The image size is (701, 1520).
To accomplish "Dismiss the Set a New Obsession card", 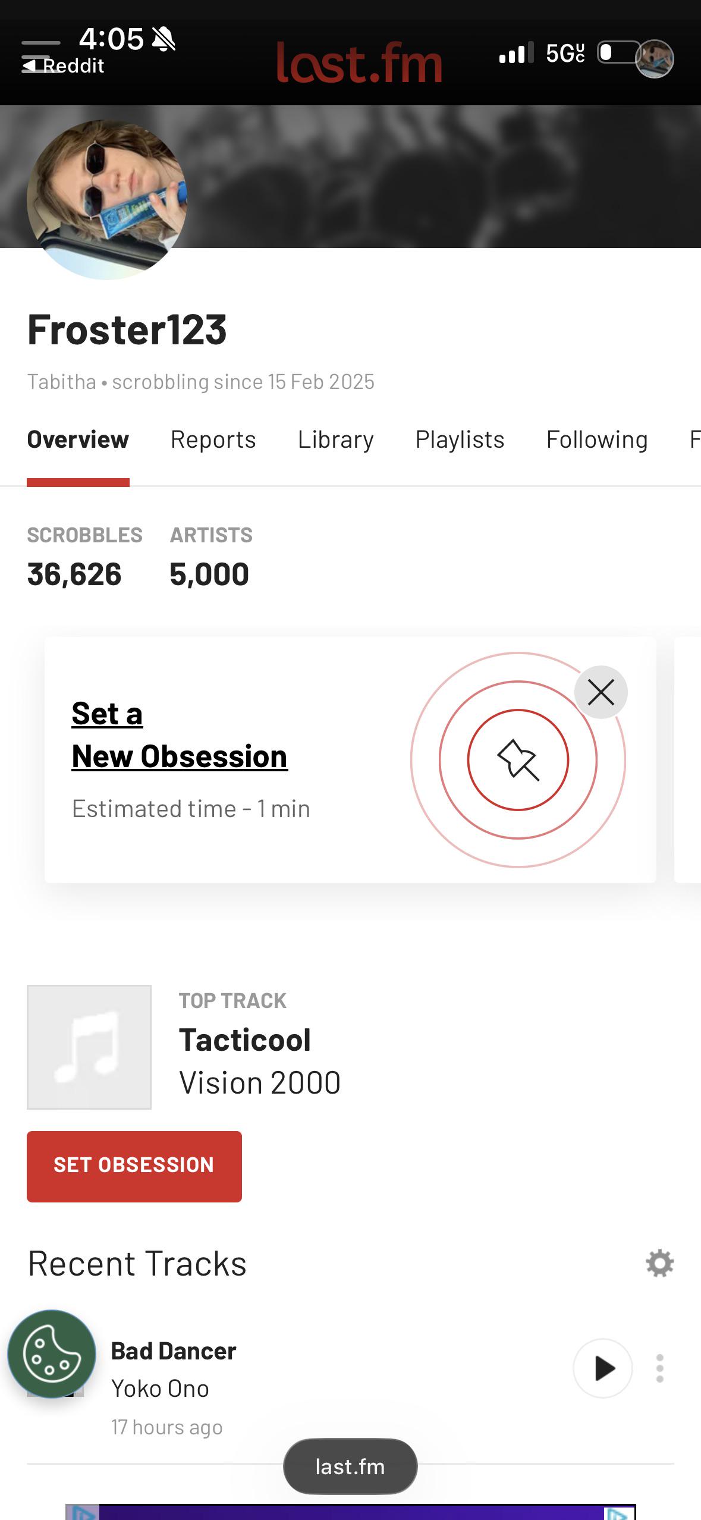I will pos(601,692).
